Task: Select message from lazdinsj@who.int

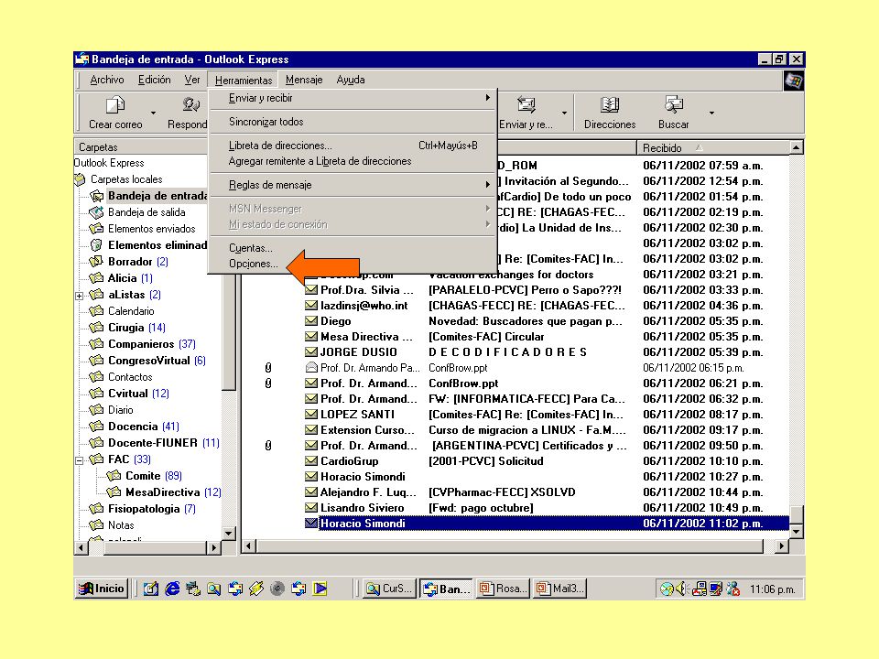Action: pos(515,306)
